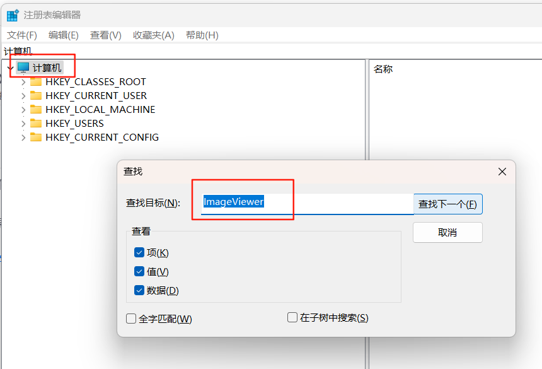Open the 编辑(E) menu
This screenshot has height=369, width=542.
(64, 35)
